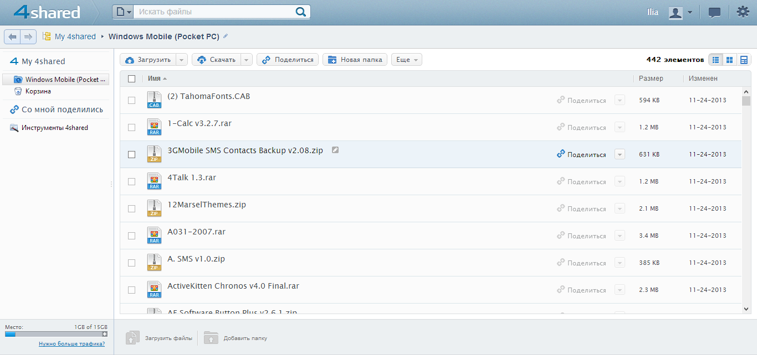This screenshot has width=757, height=355.
Task: Open the chat messages icon
Action: pos(715,12)
